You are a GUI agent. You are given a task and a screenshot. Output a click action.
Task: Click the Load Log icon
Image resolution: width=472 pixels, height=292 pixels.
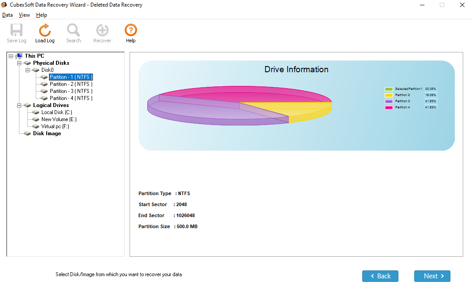click(45, 30)
